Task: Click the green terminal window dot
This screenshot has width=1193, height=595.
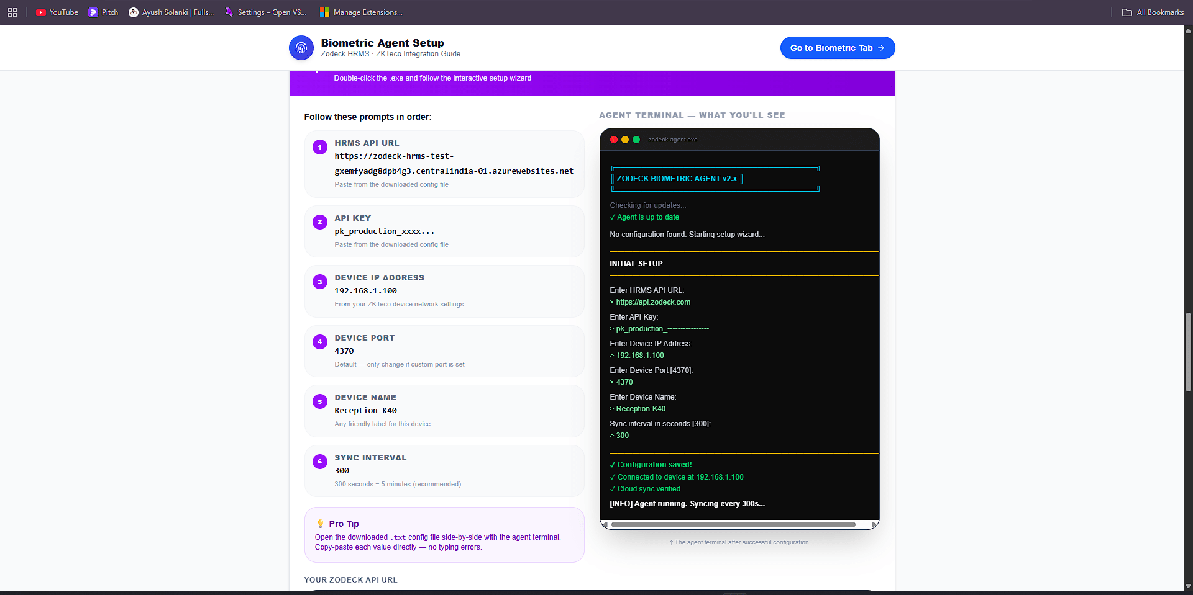Action: click(x=636, y=140)
